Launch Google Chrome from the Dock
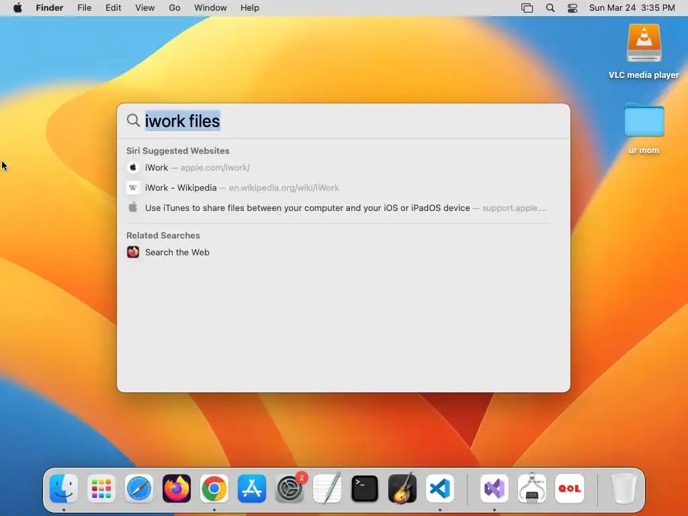The height and width of the screenshot is (516, 688). (x=214, y=488)
